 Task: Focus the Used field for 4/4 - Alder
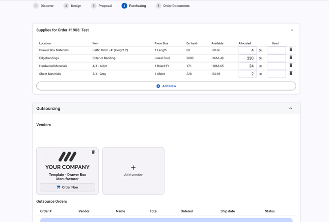[x=277, y=66]
